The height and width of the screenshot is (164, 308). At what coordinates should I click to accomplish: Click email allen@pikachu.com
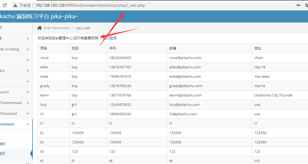coord(185,67)
